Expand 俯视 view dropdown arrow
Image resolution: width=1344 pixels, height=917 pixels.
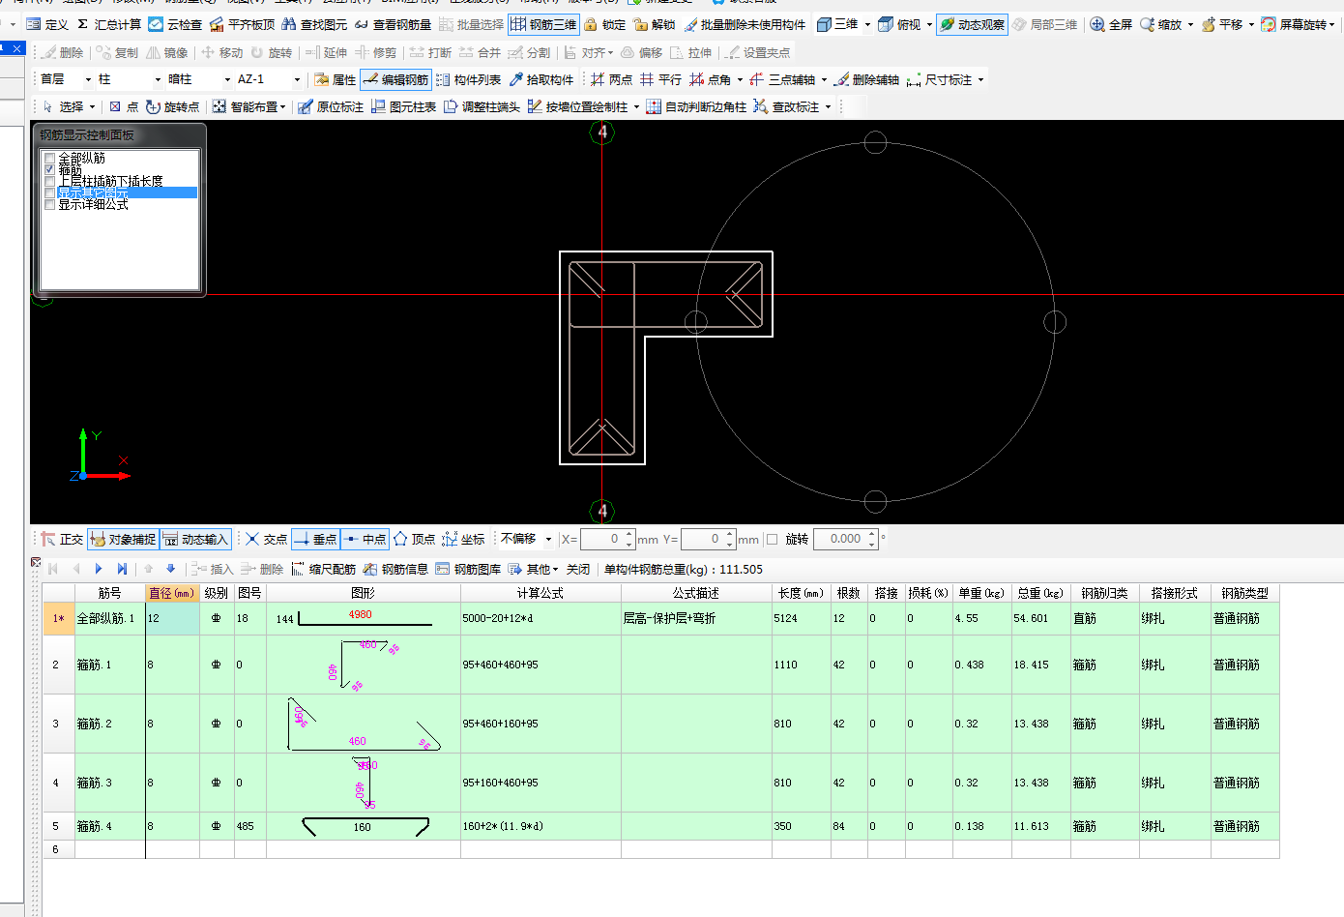[x=929, y=24]
